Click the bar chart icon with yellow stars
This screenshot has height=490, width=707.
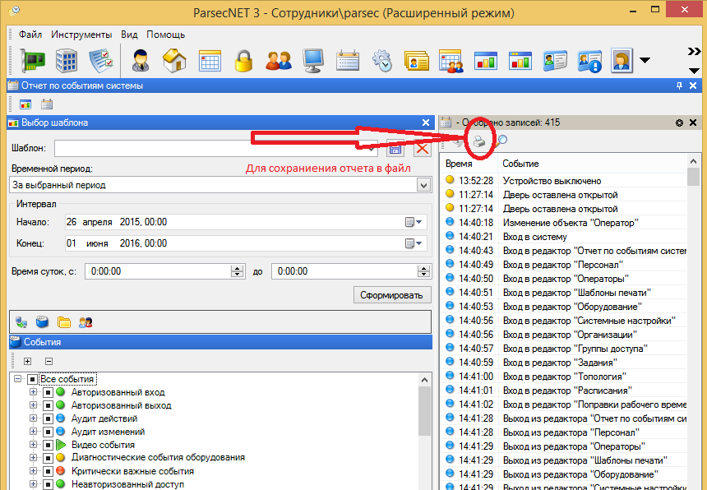pyautogui.click(x=520, y=60)
